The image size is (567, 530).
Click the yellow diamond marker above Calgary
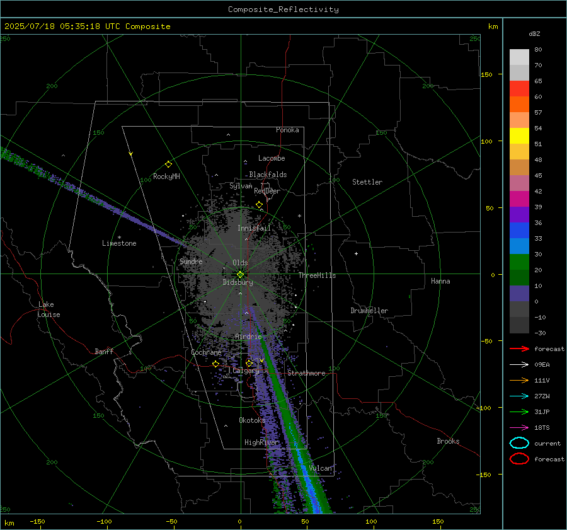pyautogui.click(x=249, y=363)
